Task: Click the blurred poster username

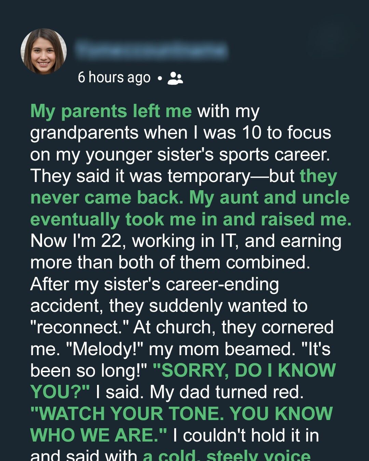Action: (151, 51)
